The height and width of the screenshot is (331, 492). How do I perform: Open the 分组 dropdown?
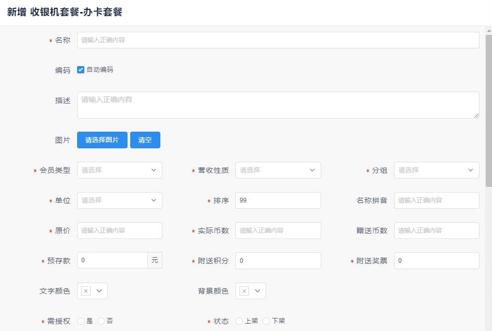click(436, 170)
